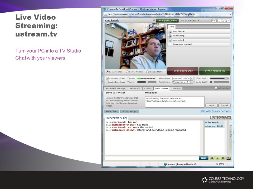This screenshot has height=189, width=253.
Task: Click the Ustream.TV logo in chat header
Action: click(220, 118)
